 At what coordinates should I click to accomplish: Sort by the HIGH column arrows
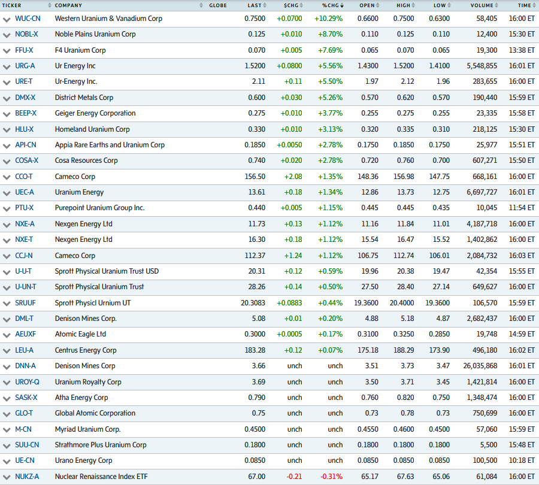(413, 5)
